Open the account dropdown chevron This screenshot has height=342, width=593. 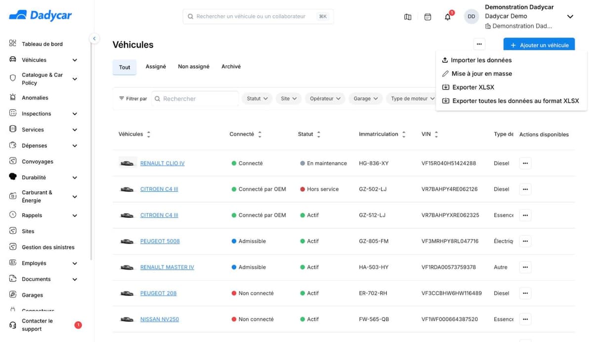570,17
